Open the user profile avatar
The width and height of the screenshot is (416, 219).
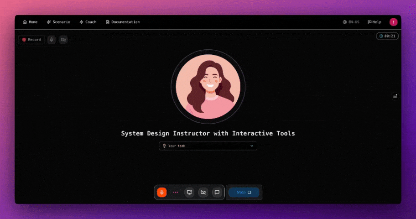pyautogui.click(x=393, y=22)
